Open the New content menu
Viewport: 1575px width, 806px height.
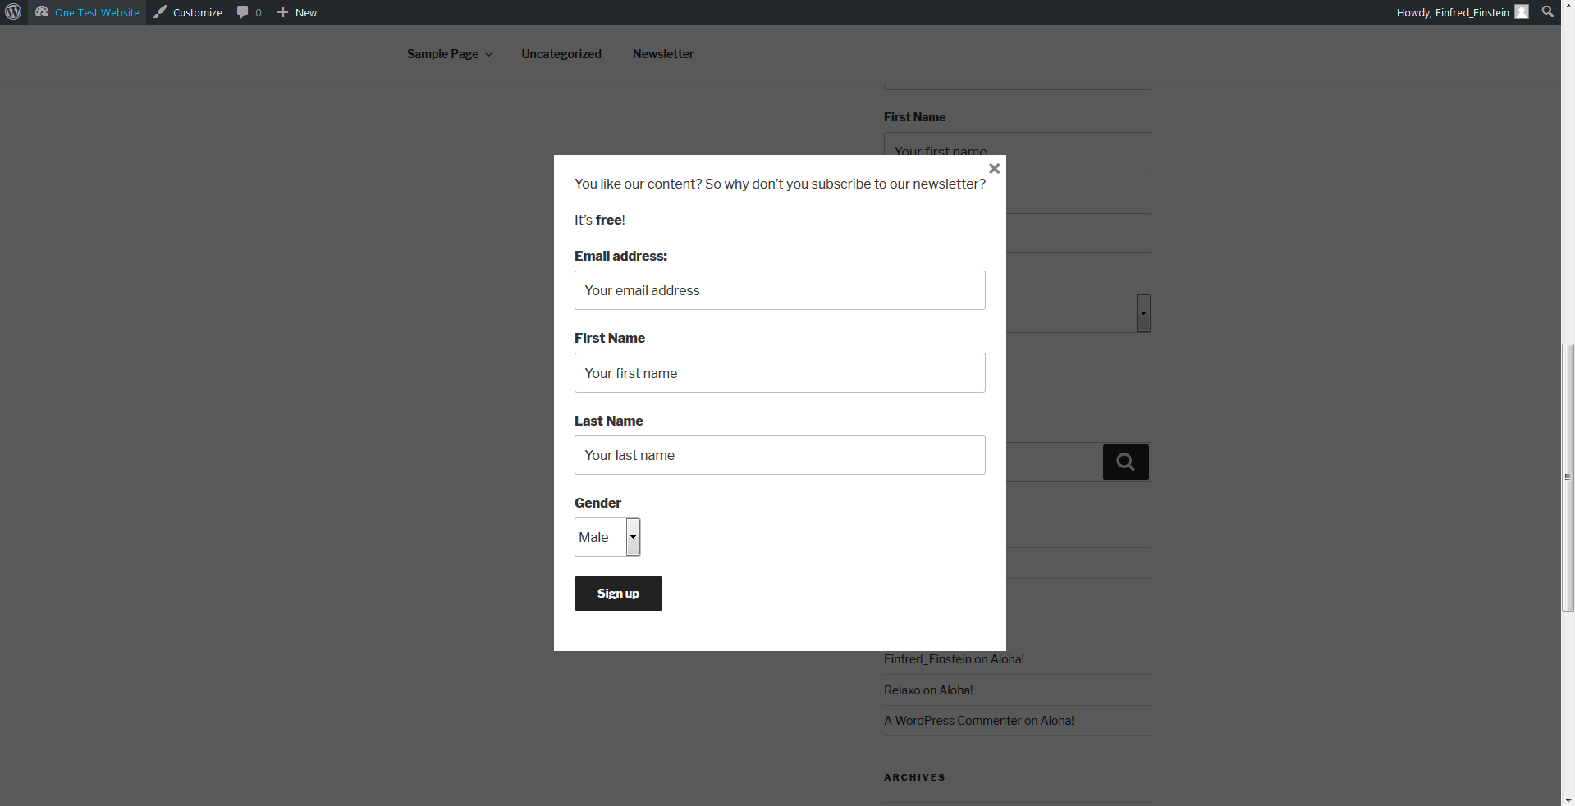(x=297, y=12)
